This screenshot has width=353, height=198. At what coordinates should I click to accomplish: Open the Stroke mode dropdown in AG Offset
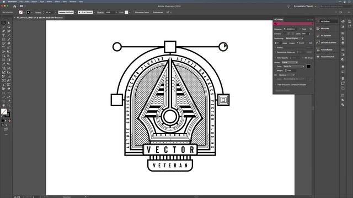(290, 62)
